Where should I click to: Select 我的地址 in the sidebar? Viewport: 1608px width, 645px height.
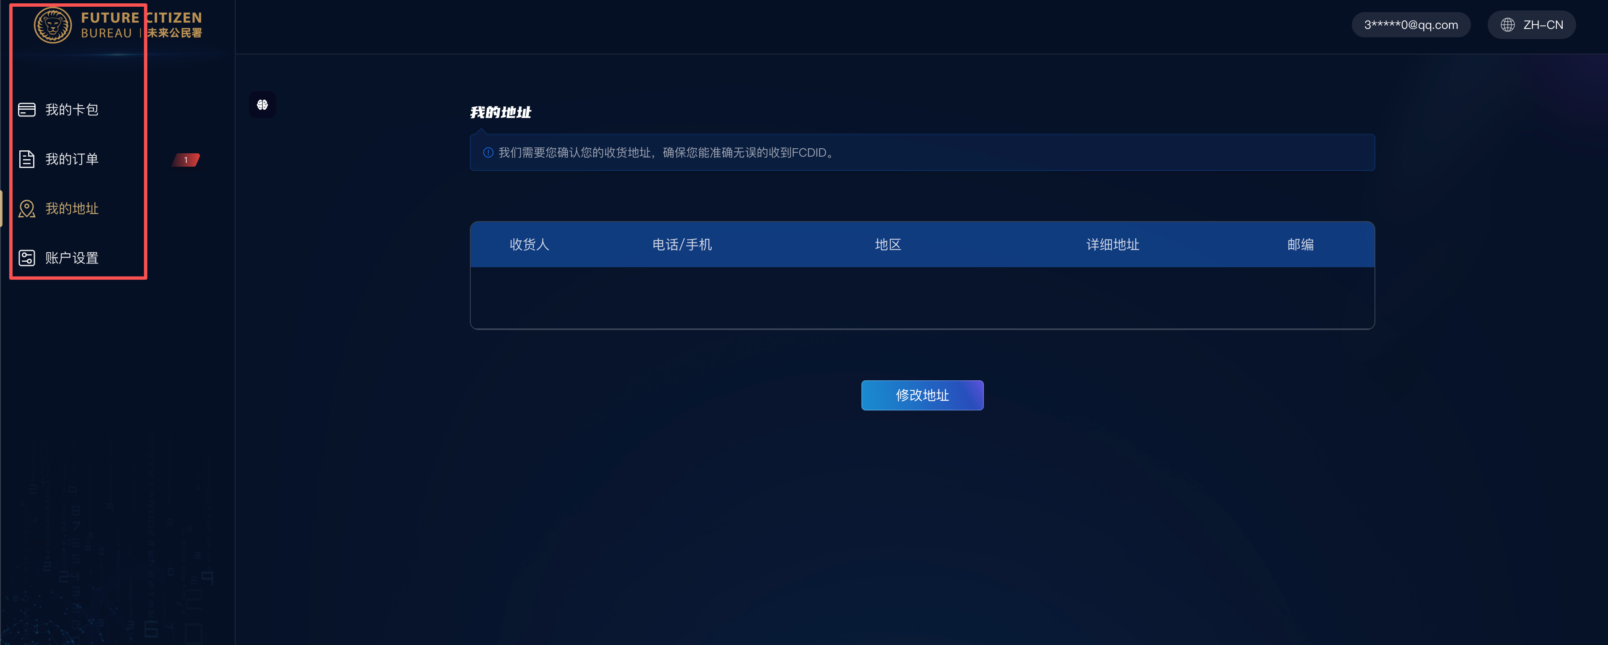tap(72, 208)
